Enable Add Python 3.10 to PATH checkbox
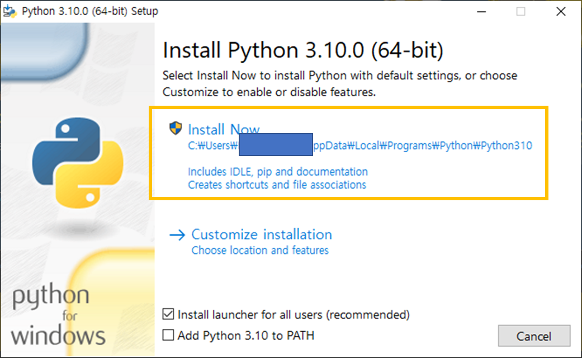The image size is (582, 358). click(168, 335)
